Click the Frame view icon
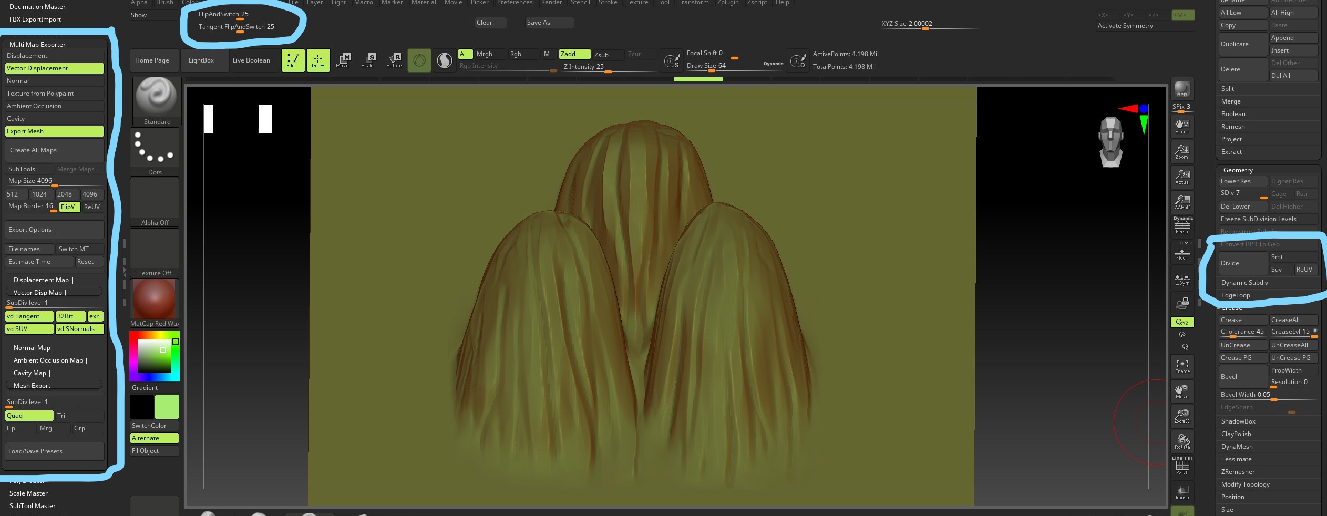1327x516 pixels. (1182, 366)
